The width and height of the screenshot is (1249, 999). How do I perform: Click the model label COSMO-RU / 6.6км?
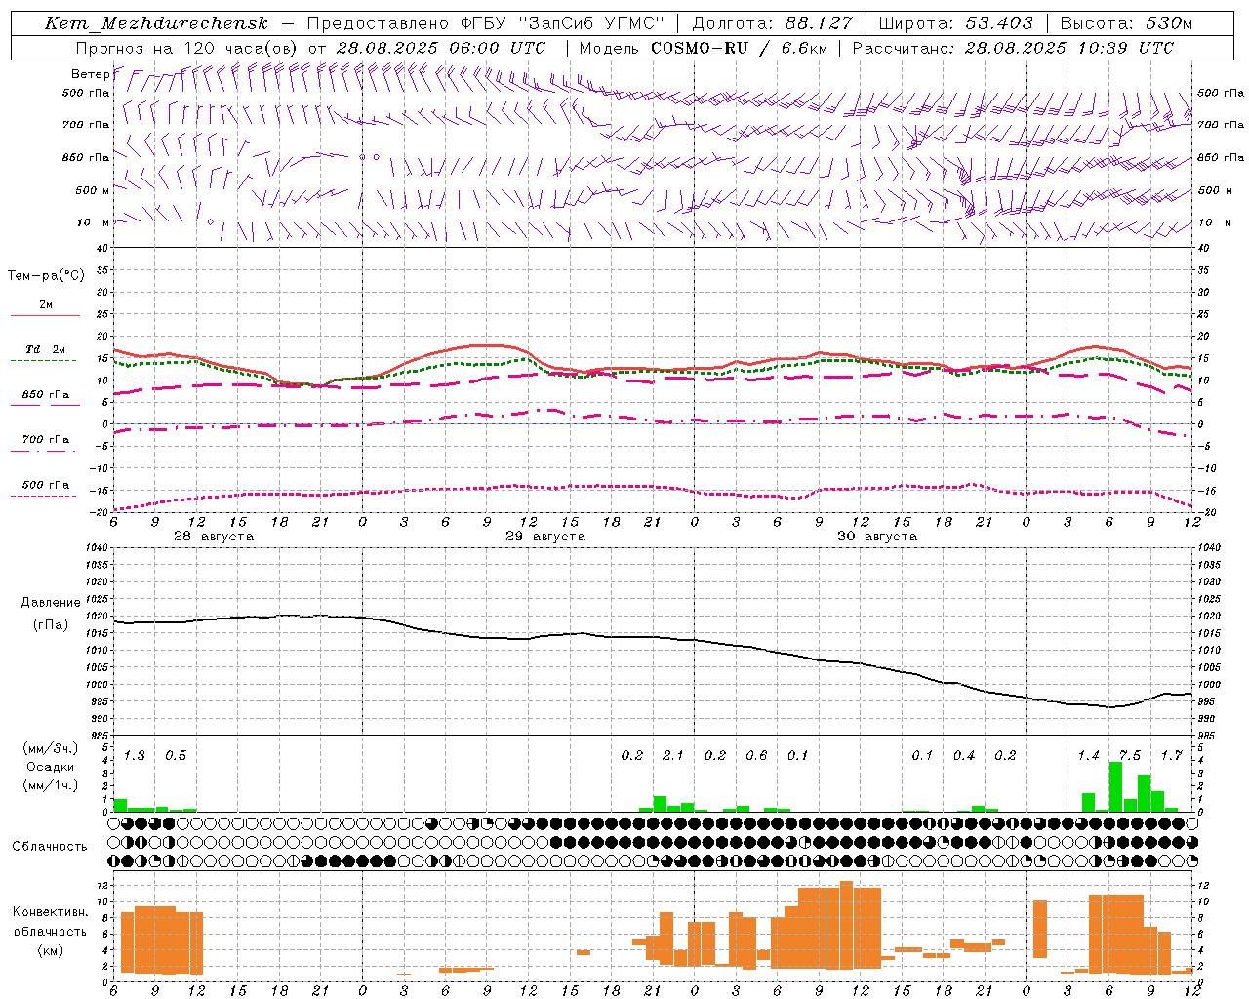(739, 48)
